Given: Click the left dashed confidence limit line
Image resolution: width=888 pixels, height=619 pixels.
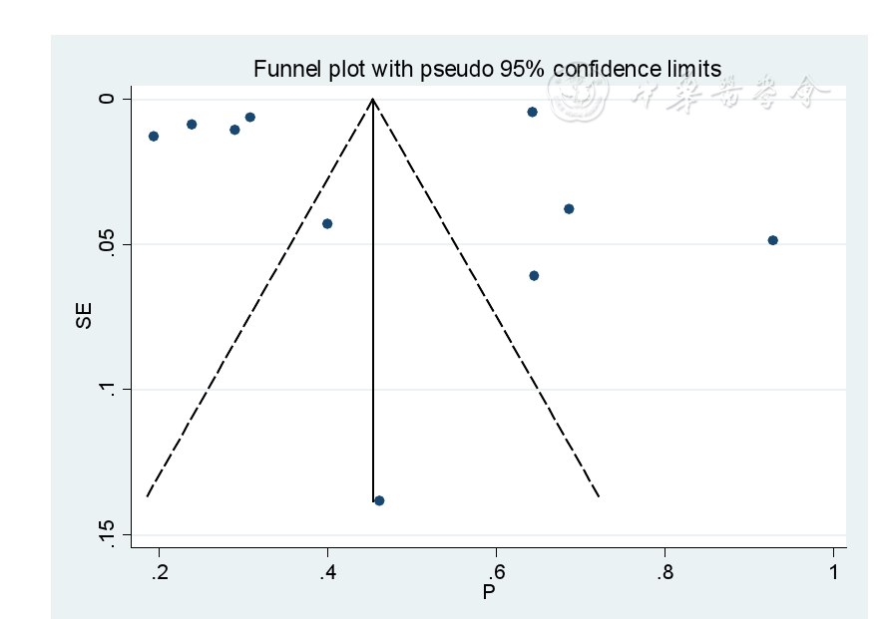Looking at the screenshot, I should (x=259, y=299).
